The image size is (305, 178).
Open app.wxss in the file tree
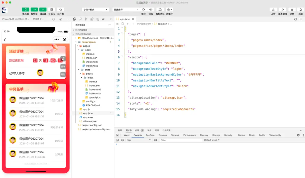click(x=88, y=117)
